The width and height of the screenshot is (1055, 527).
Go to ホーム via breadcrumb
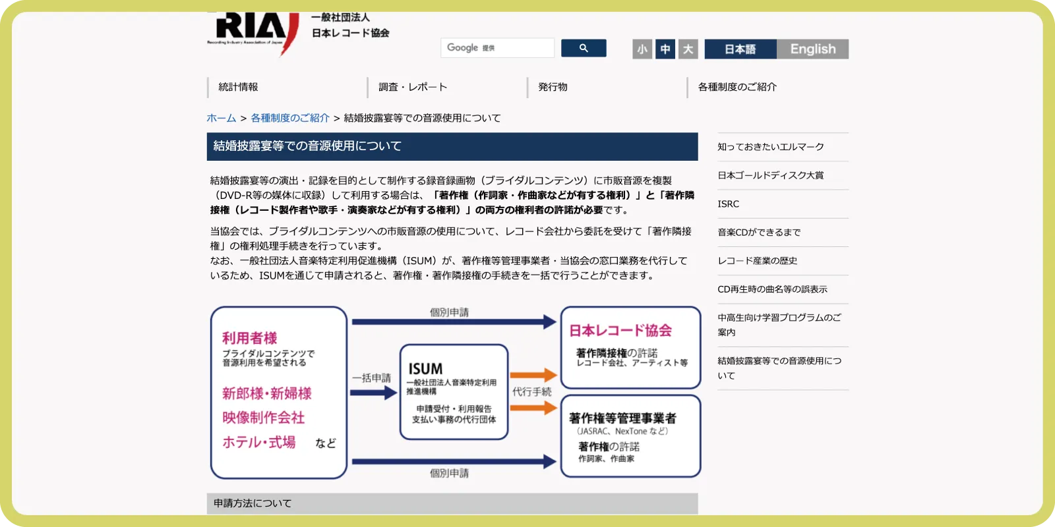pyautogui.click(x=222, y=118)
